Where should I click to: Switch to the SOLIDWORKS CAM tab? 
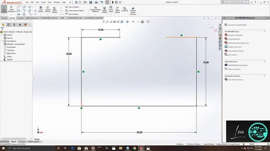tap(75, 18)
